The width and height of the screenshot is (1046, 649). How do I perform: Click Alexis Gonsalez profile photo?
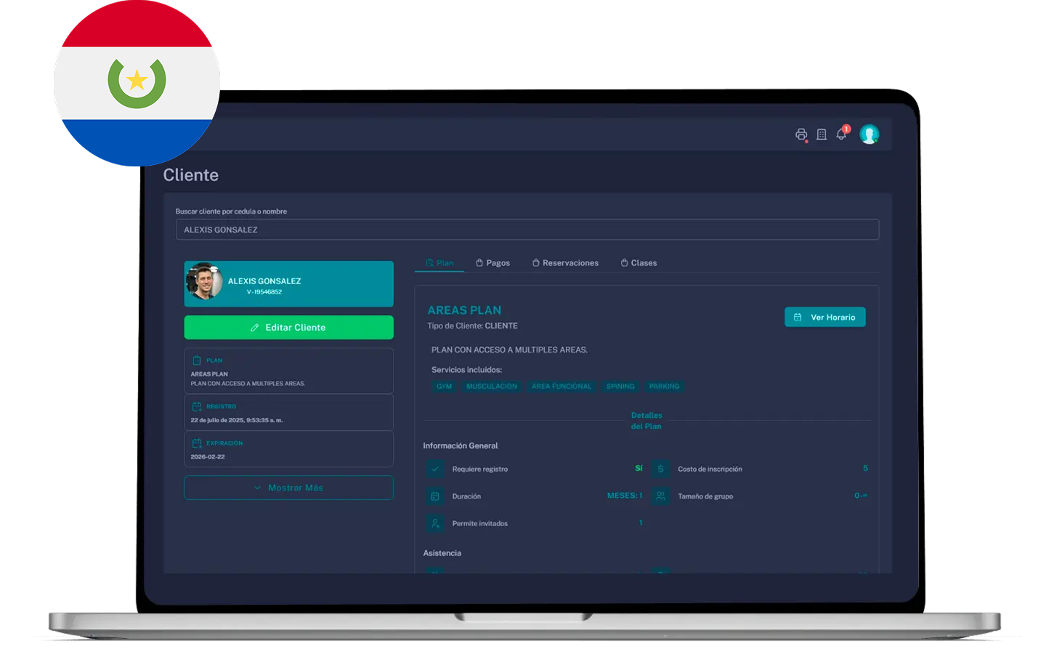click(x=204, y=282)
